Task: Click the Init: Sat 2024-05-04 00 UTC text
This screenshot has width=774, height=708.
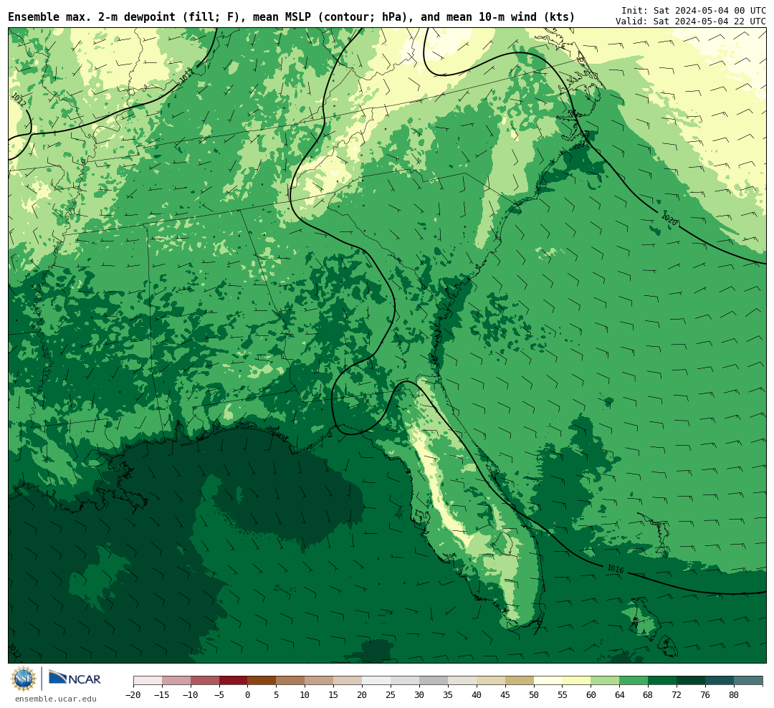Action: [694, 10]
